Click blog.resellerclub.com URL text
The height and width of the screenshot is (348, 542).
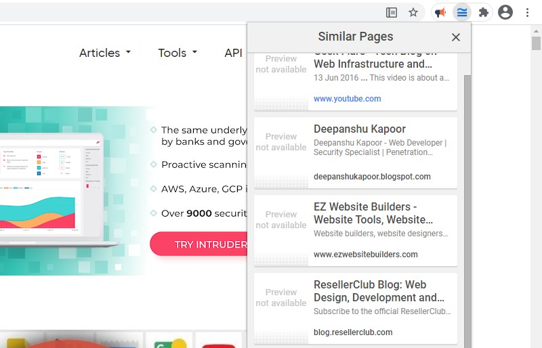(x=353, y=332)
